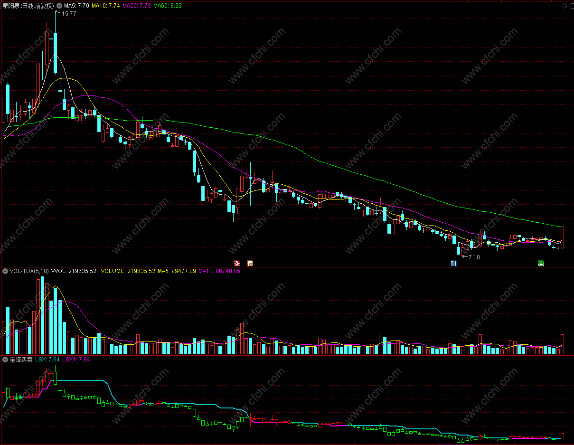The height and width of the screenshot is (445, 574).
Task: Click the MA60: 8.22 label
Action: [x=168, y=6]
